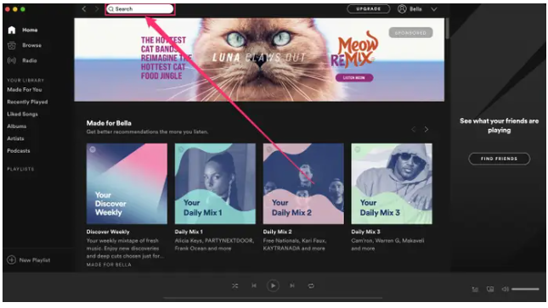Viewport: 548px width, 308px height.
Task: Open Albums in library
Action: click(16, 126)
